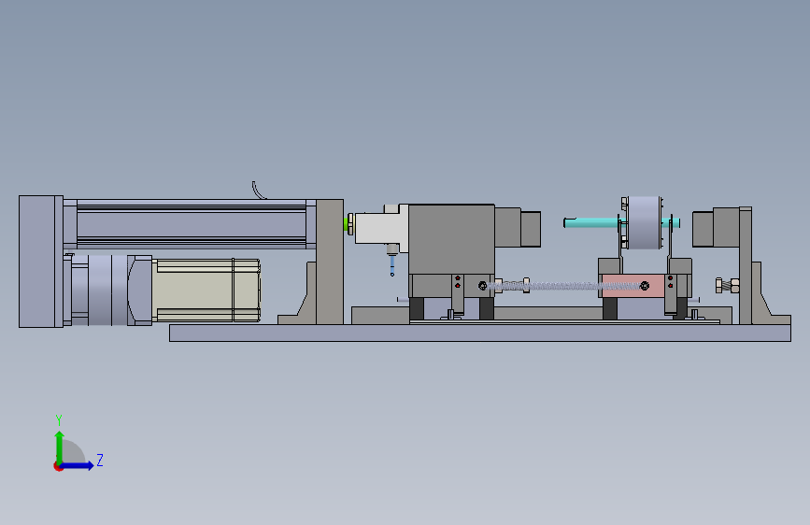Select the round disc on the cyan shaft
Viewport: 810px width, 525px height.
pyautogui.click(x=643, y=222)
